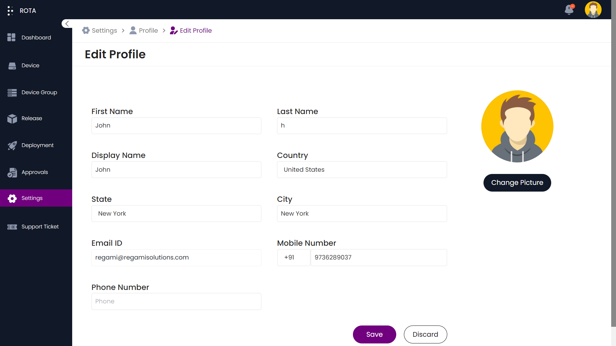The image size is (616, 346).
Task: Open Support Ticket page
Action: [40, 227]
